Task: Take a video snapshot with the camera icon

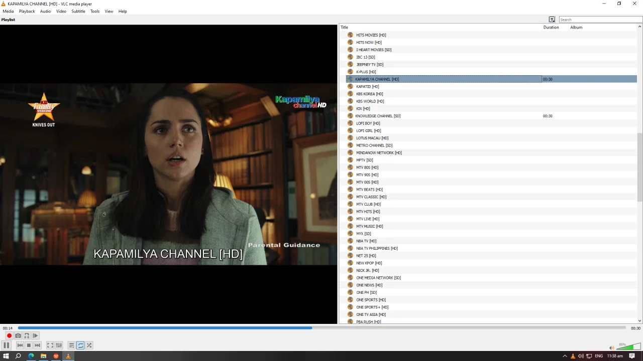Action: click(18, 335)
